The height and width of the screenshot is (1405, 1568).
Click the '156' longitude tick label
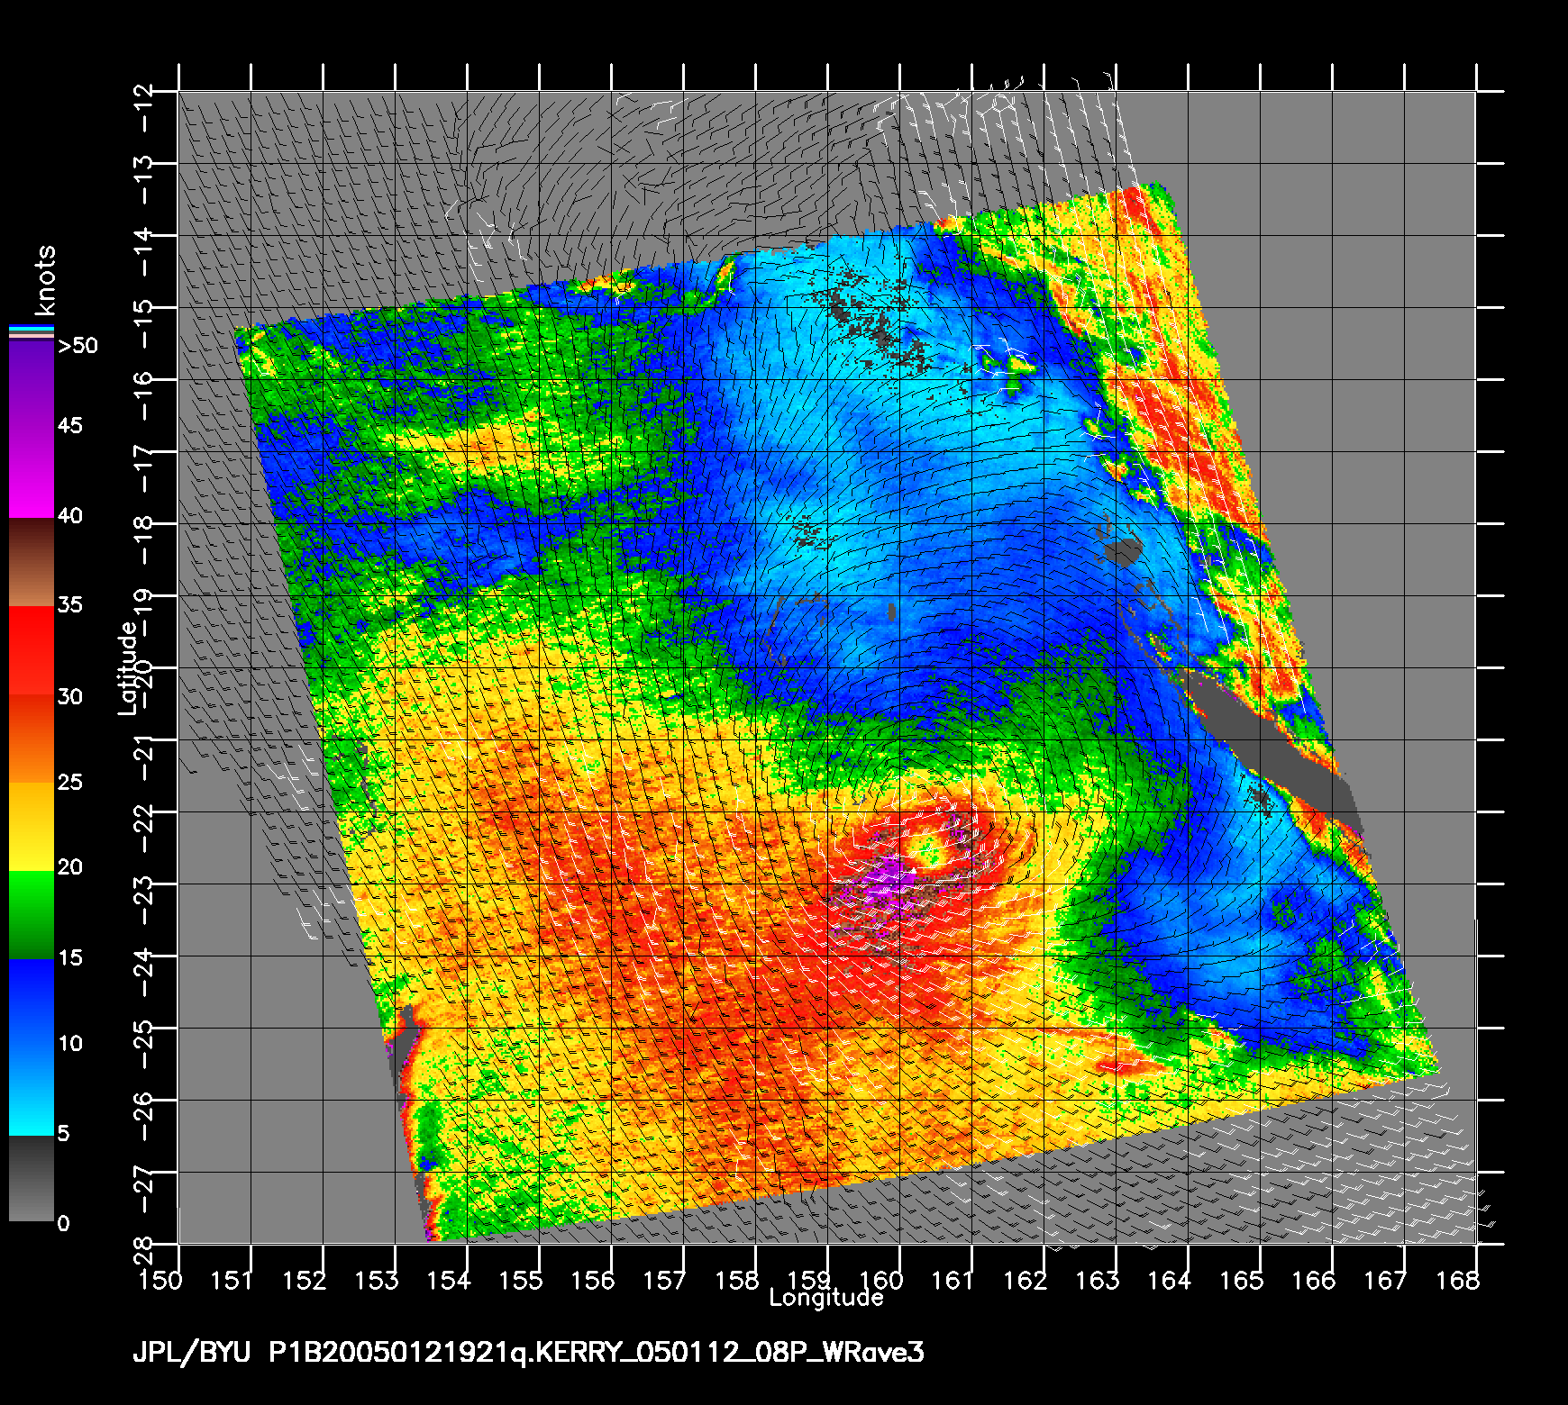click(x=593, y=1280)
